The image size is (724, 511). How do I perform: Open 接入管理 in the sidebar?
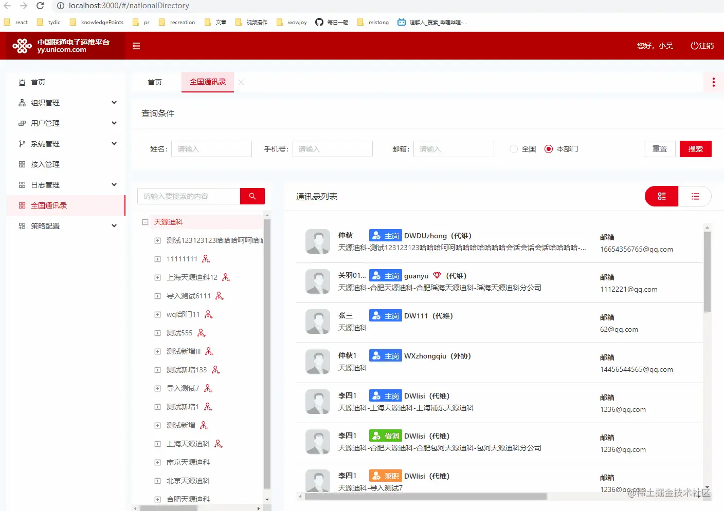(x=46, y=164)
